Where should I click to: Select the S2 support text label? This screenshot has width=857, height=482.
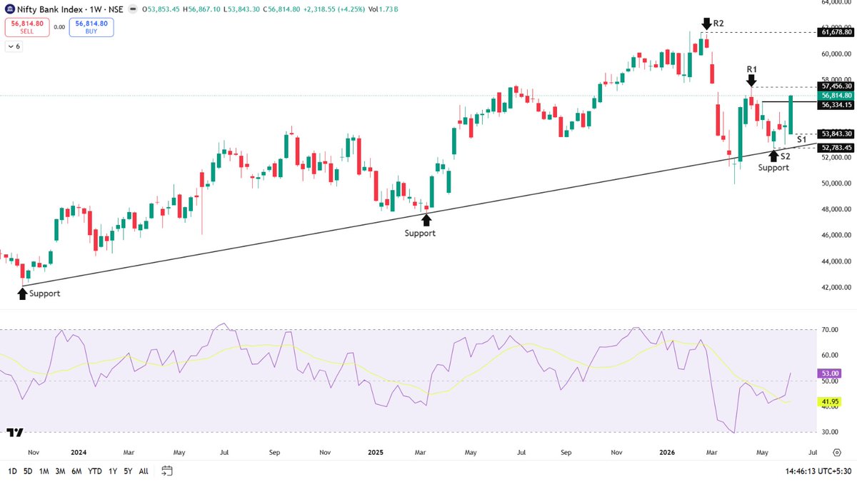[x=786, y=155]
